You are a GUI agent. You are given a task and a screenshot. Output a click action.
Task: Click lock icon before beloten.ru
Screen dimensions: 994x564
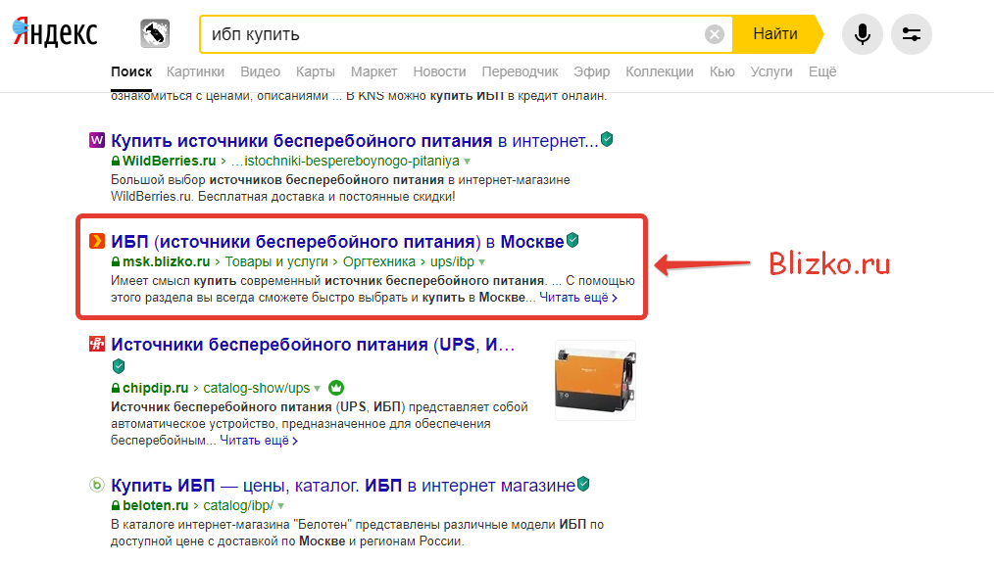(116, 505)
